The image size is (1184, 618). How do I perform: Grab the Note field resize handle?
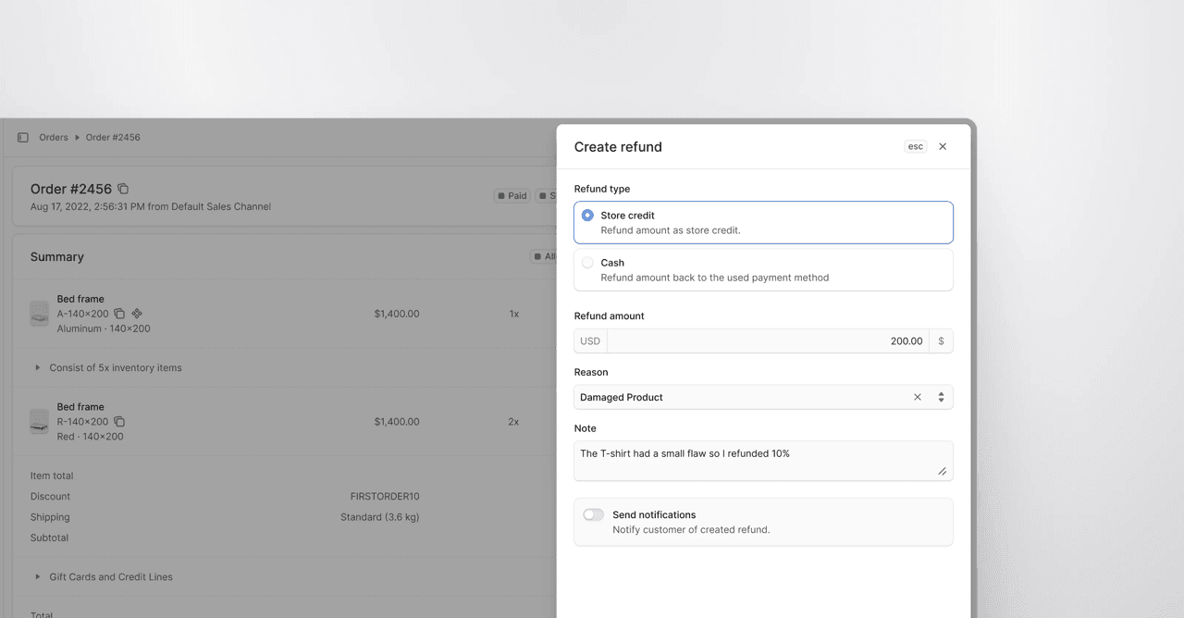click(943, 471)
